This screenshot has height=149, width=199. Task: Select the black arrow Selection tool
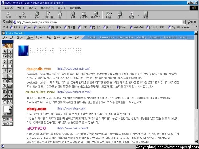click(5, 52)
